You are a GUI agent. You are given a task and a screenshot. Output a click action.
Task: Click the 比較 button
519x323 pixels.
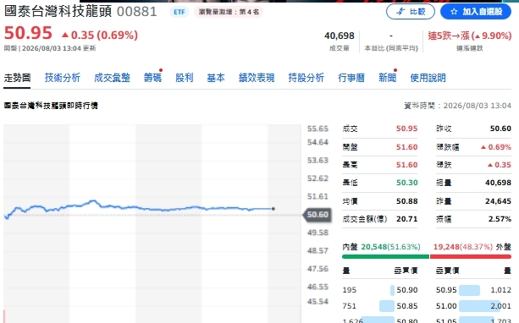click(411, 12)
